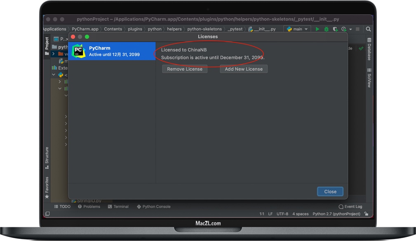This screenshot has width=416, height=241.
Task: Click the Profile run icon
Action: point(344,29)
